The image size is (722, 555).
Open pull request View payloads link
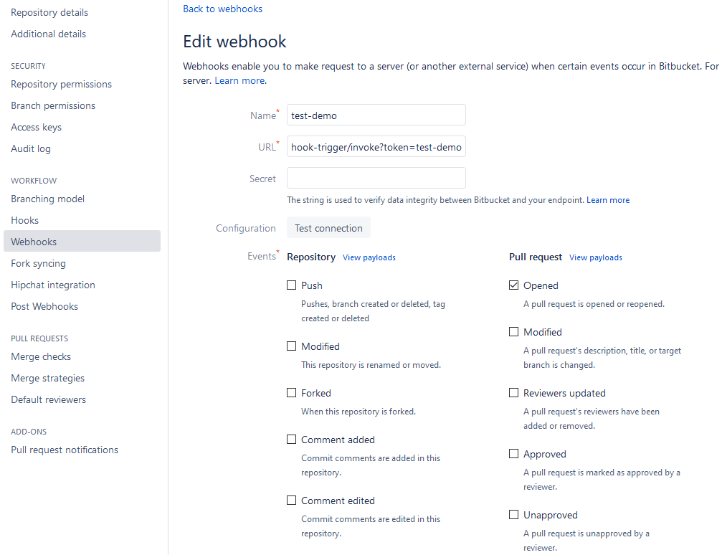[x=595, y=257]
